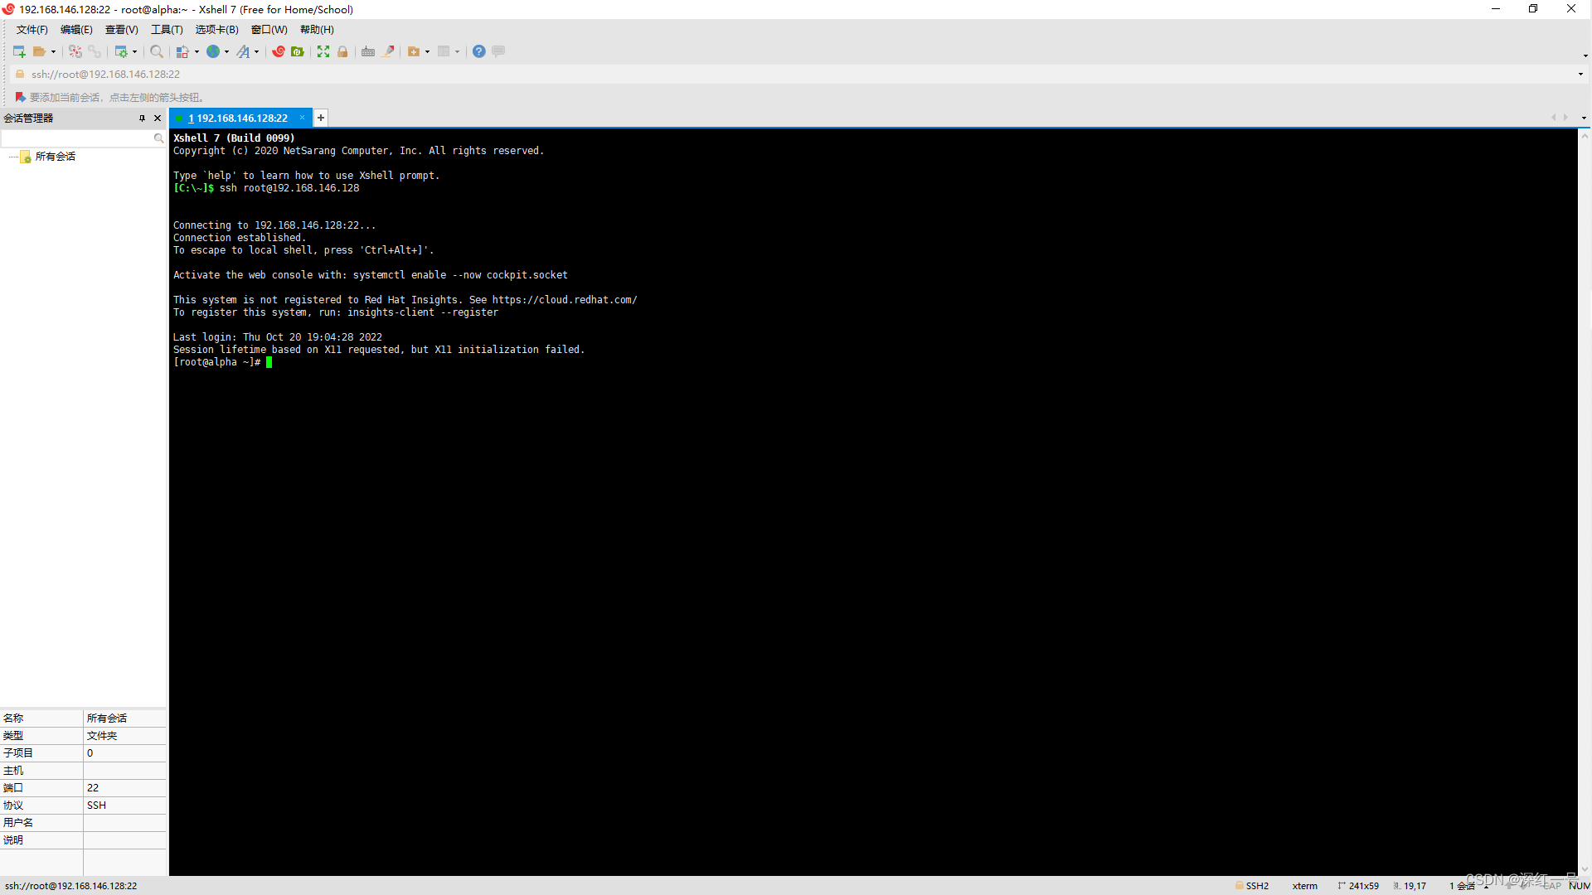The image size is (1592, 895).
Task: Open the address bar history dropdown
Action: pos(1580,75)
